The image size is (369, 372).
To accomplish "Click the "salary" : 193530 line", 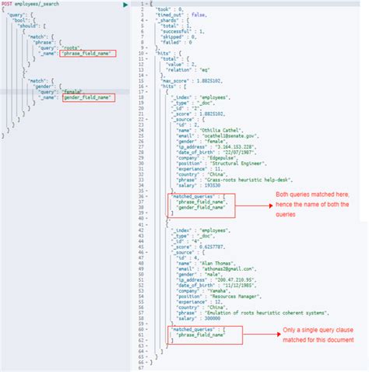I will tap(199, 185).
